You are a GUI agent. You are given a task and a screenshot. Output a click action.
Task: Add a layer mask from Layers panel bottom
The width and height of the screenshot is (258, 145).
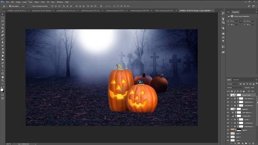[x=239, y=143]
